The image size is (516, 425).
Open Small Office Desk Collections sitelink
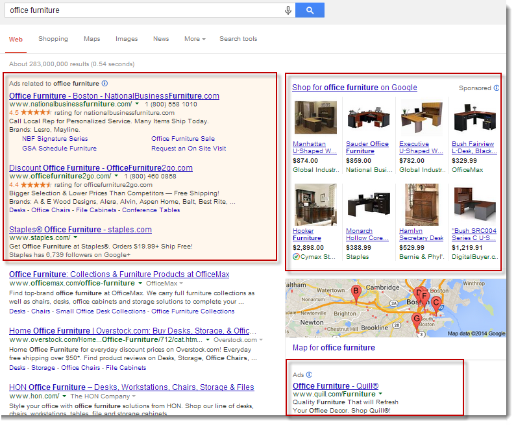[101, 311]
